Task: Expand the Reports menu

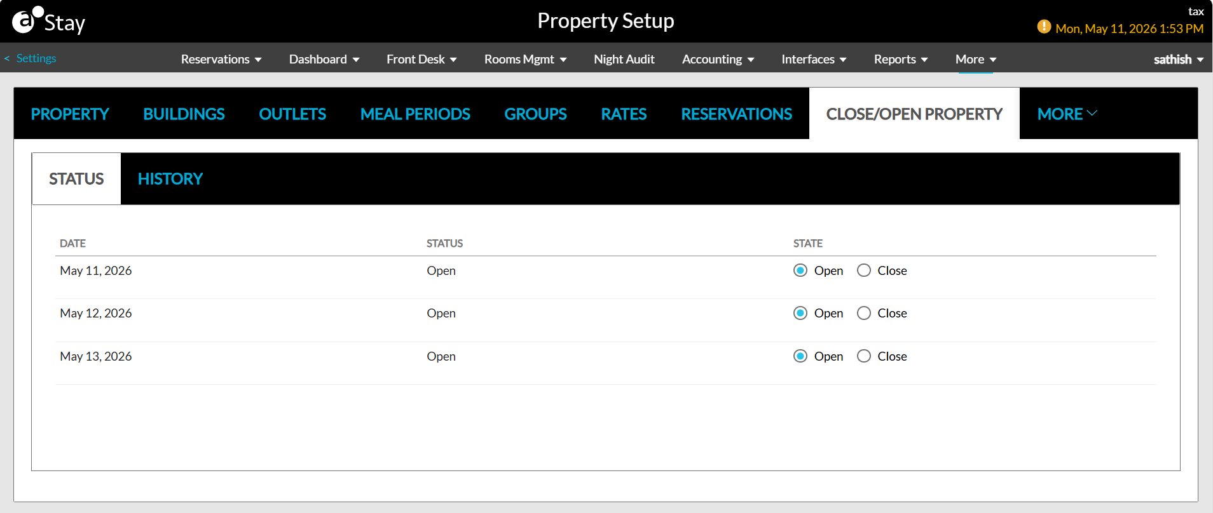Action: click(x=901, y=59)
